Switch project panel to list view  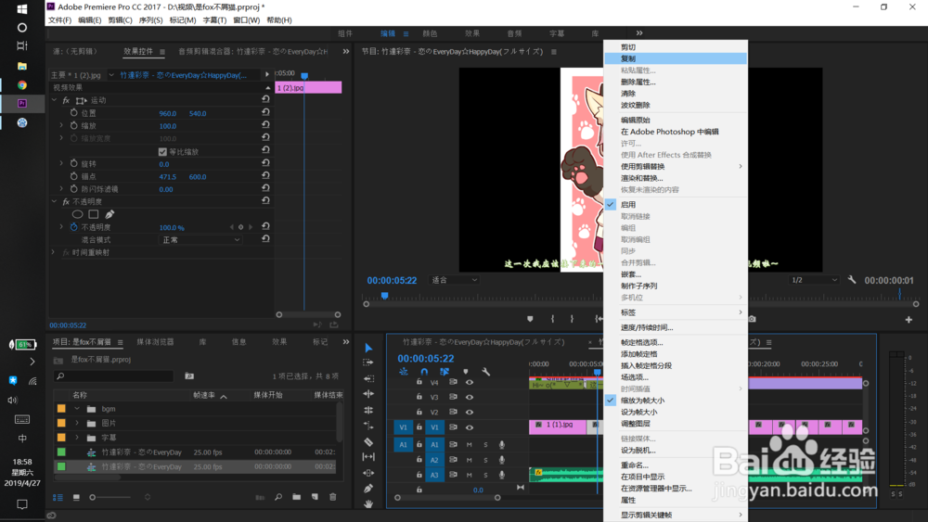(x=58, y=498)
